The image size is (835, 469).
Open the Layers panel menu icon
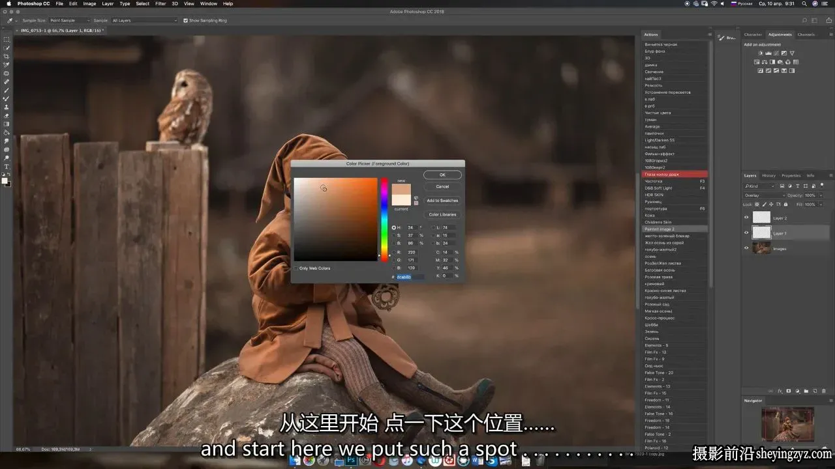[x=830, y=175]
